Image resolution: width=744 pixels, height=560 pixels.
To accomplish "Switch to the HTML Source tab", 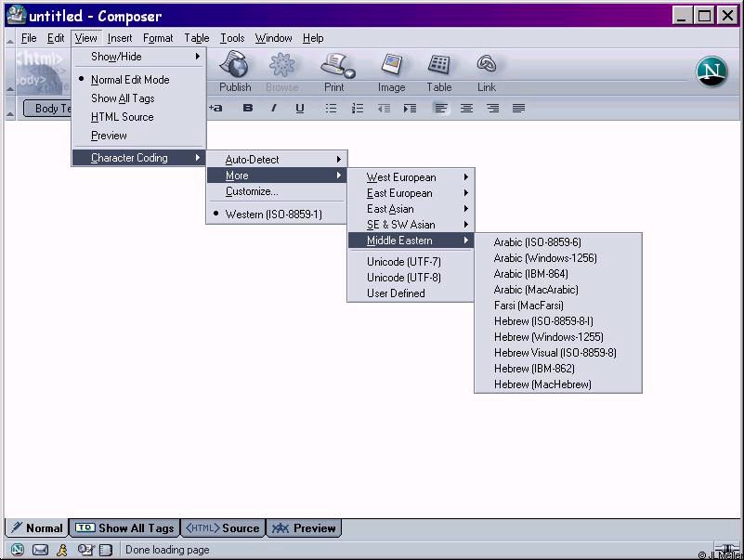I will [223, 527].
